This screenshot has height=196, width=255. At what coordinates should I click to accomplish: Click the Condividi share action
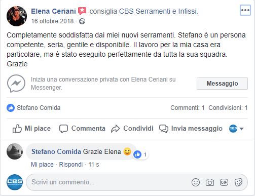(x=132, y=129)
